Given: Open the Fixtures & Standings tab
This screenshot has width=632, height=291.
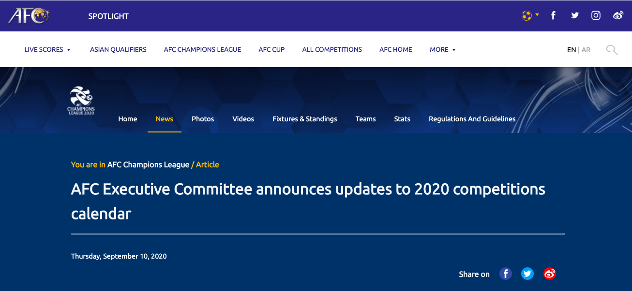Looking at the screenshot, I should tap(304, 119).
